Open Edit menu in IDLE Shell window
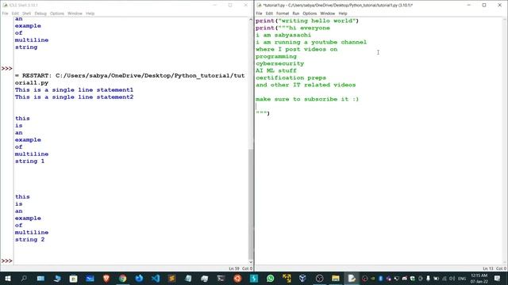508x285 pixels. [x=15, y=13]
